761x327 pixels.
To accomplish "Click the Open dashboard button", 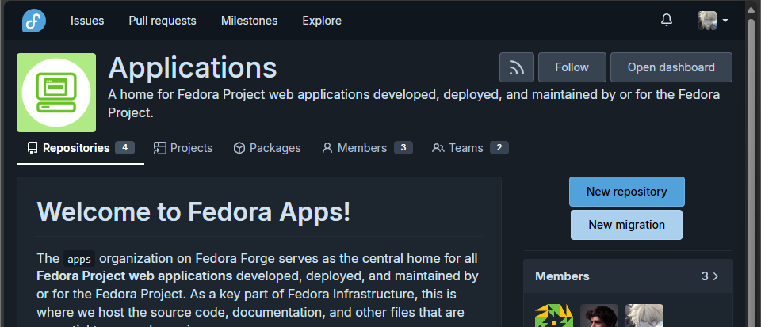I will [x=671, y=68].
